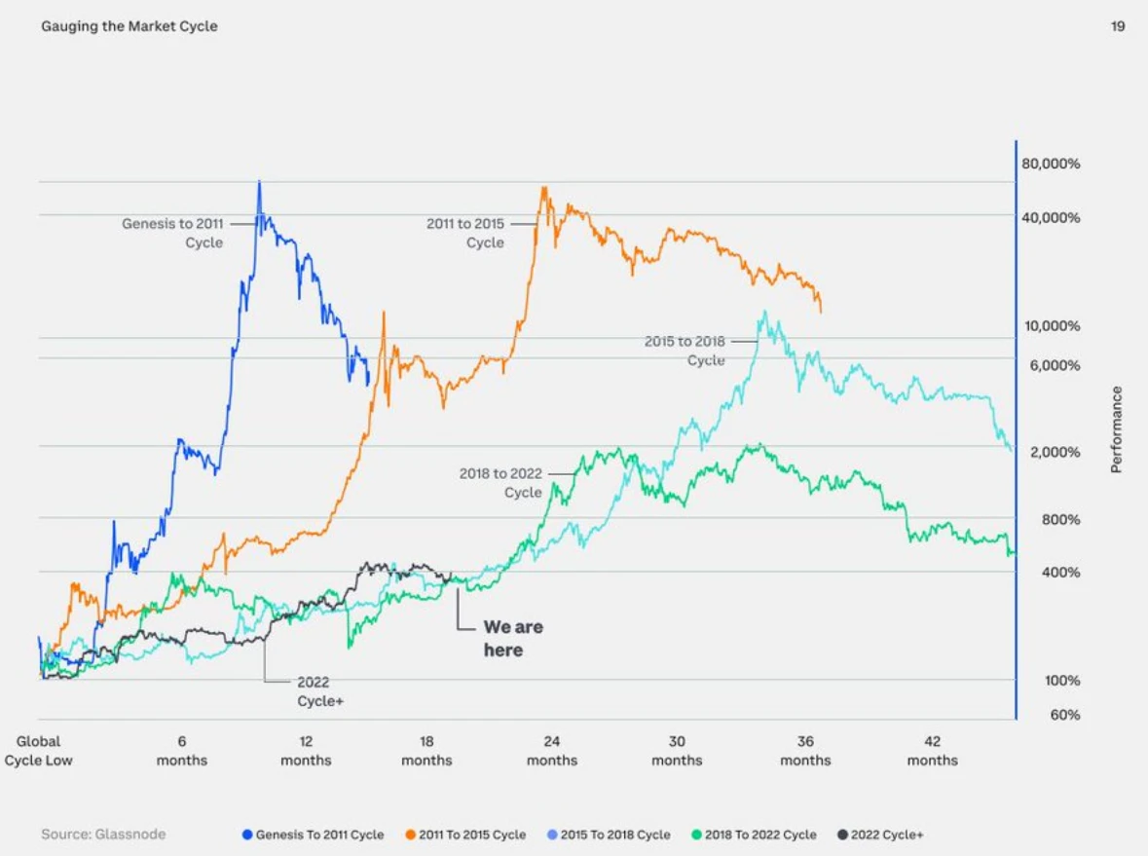Select the 2022 Cycle+ legend label
Image resolution: width=1148 pixels, height=856 pixels.
click(x=887, y=835)
